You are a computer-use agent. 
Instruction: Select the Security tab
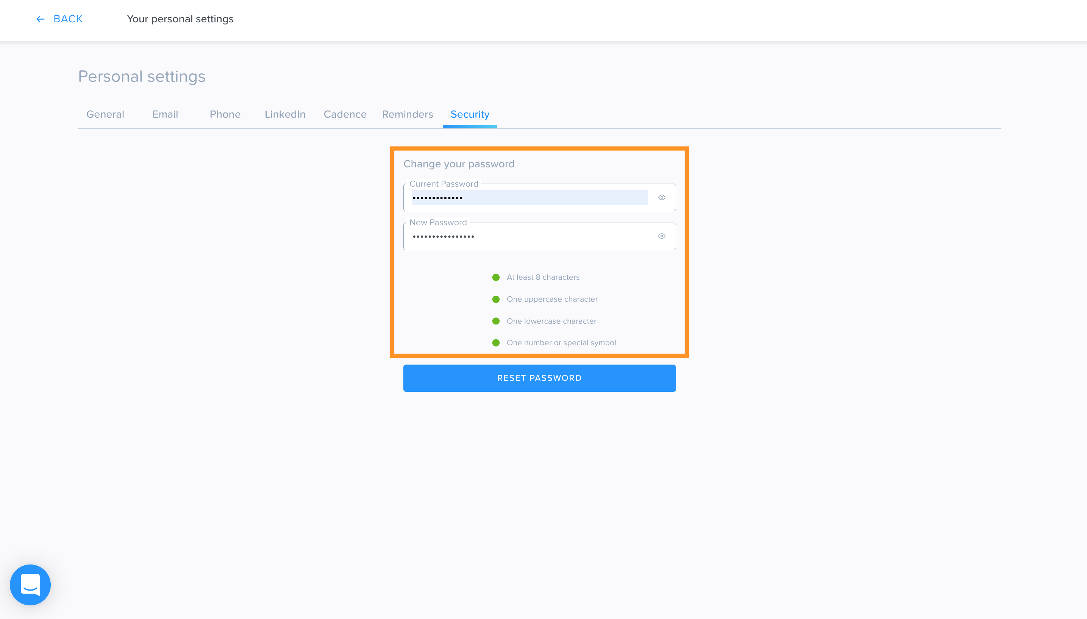coord(470,114)
